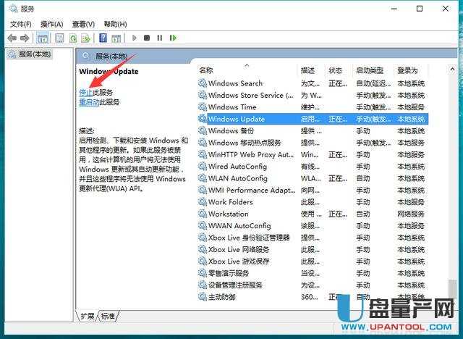Click the 重启动 link to restart service
Screen dimensions: 463x339
coord(88,102)
